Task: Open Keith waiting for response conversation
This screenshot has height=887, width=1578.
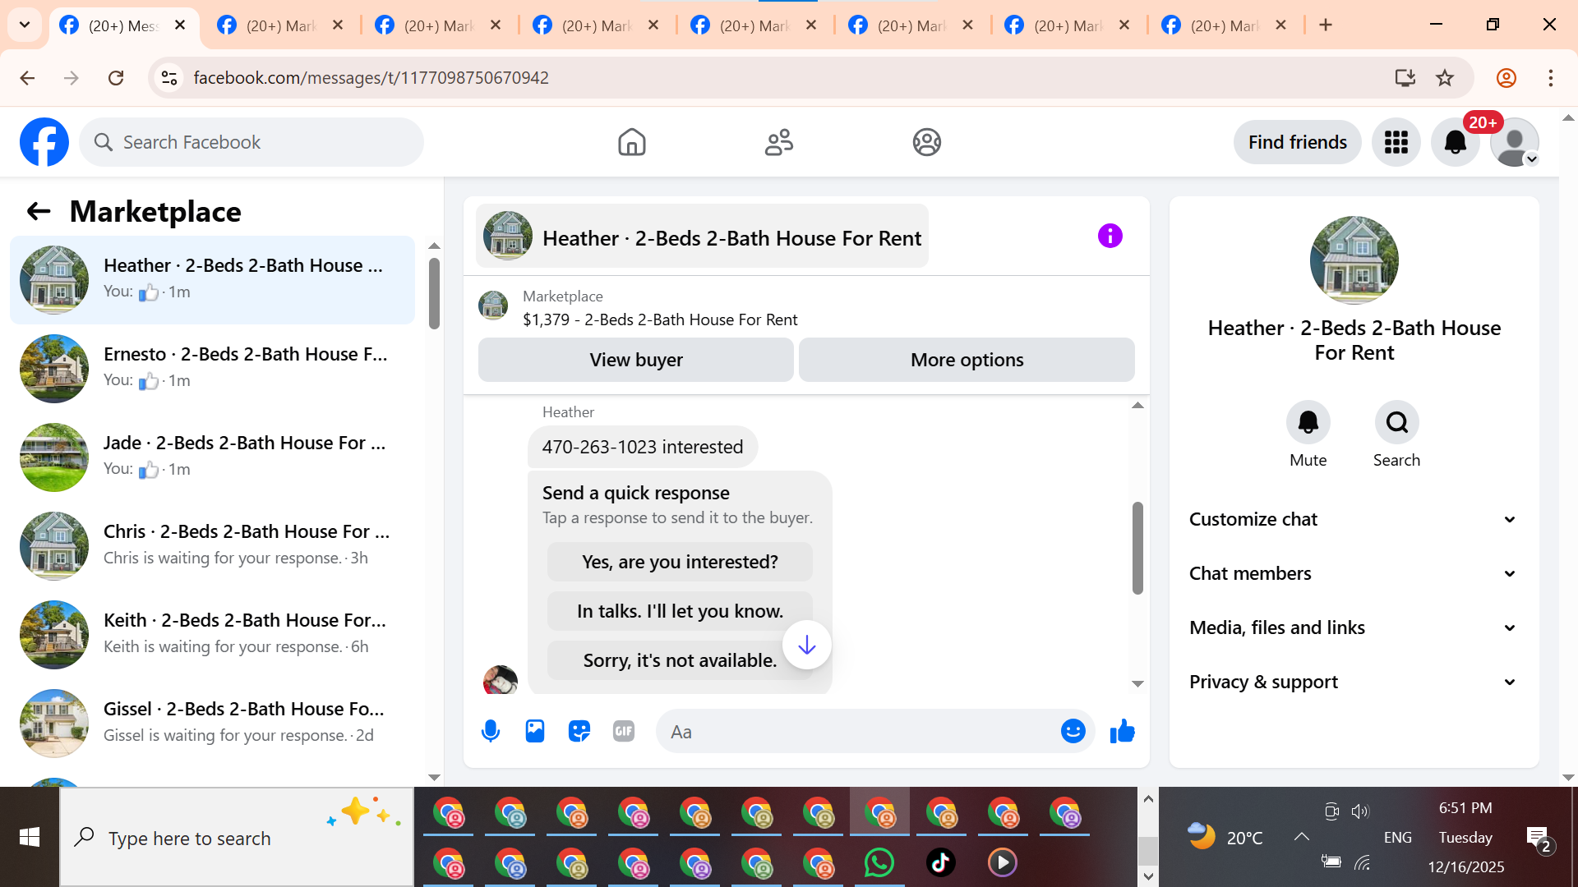Action: tap(212, 635)
